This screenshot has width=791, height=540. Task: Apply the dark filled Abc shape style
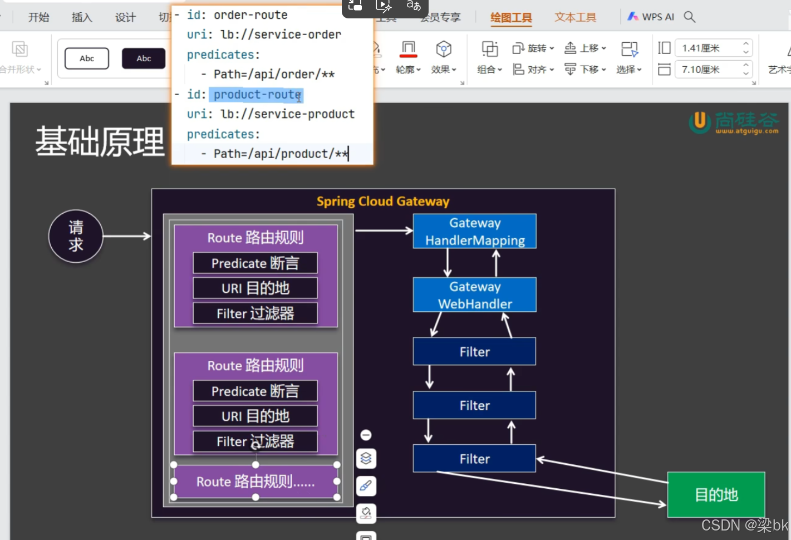coord(144,58)
